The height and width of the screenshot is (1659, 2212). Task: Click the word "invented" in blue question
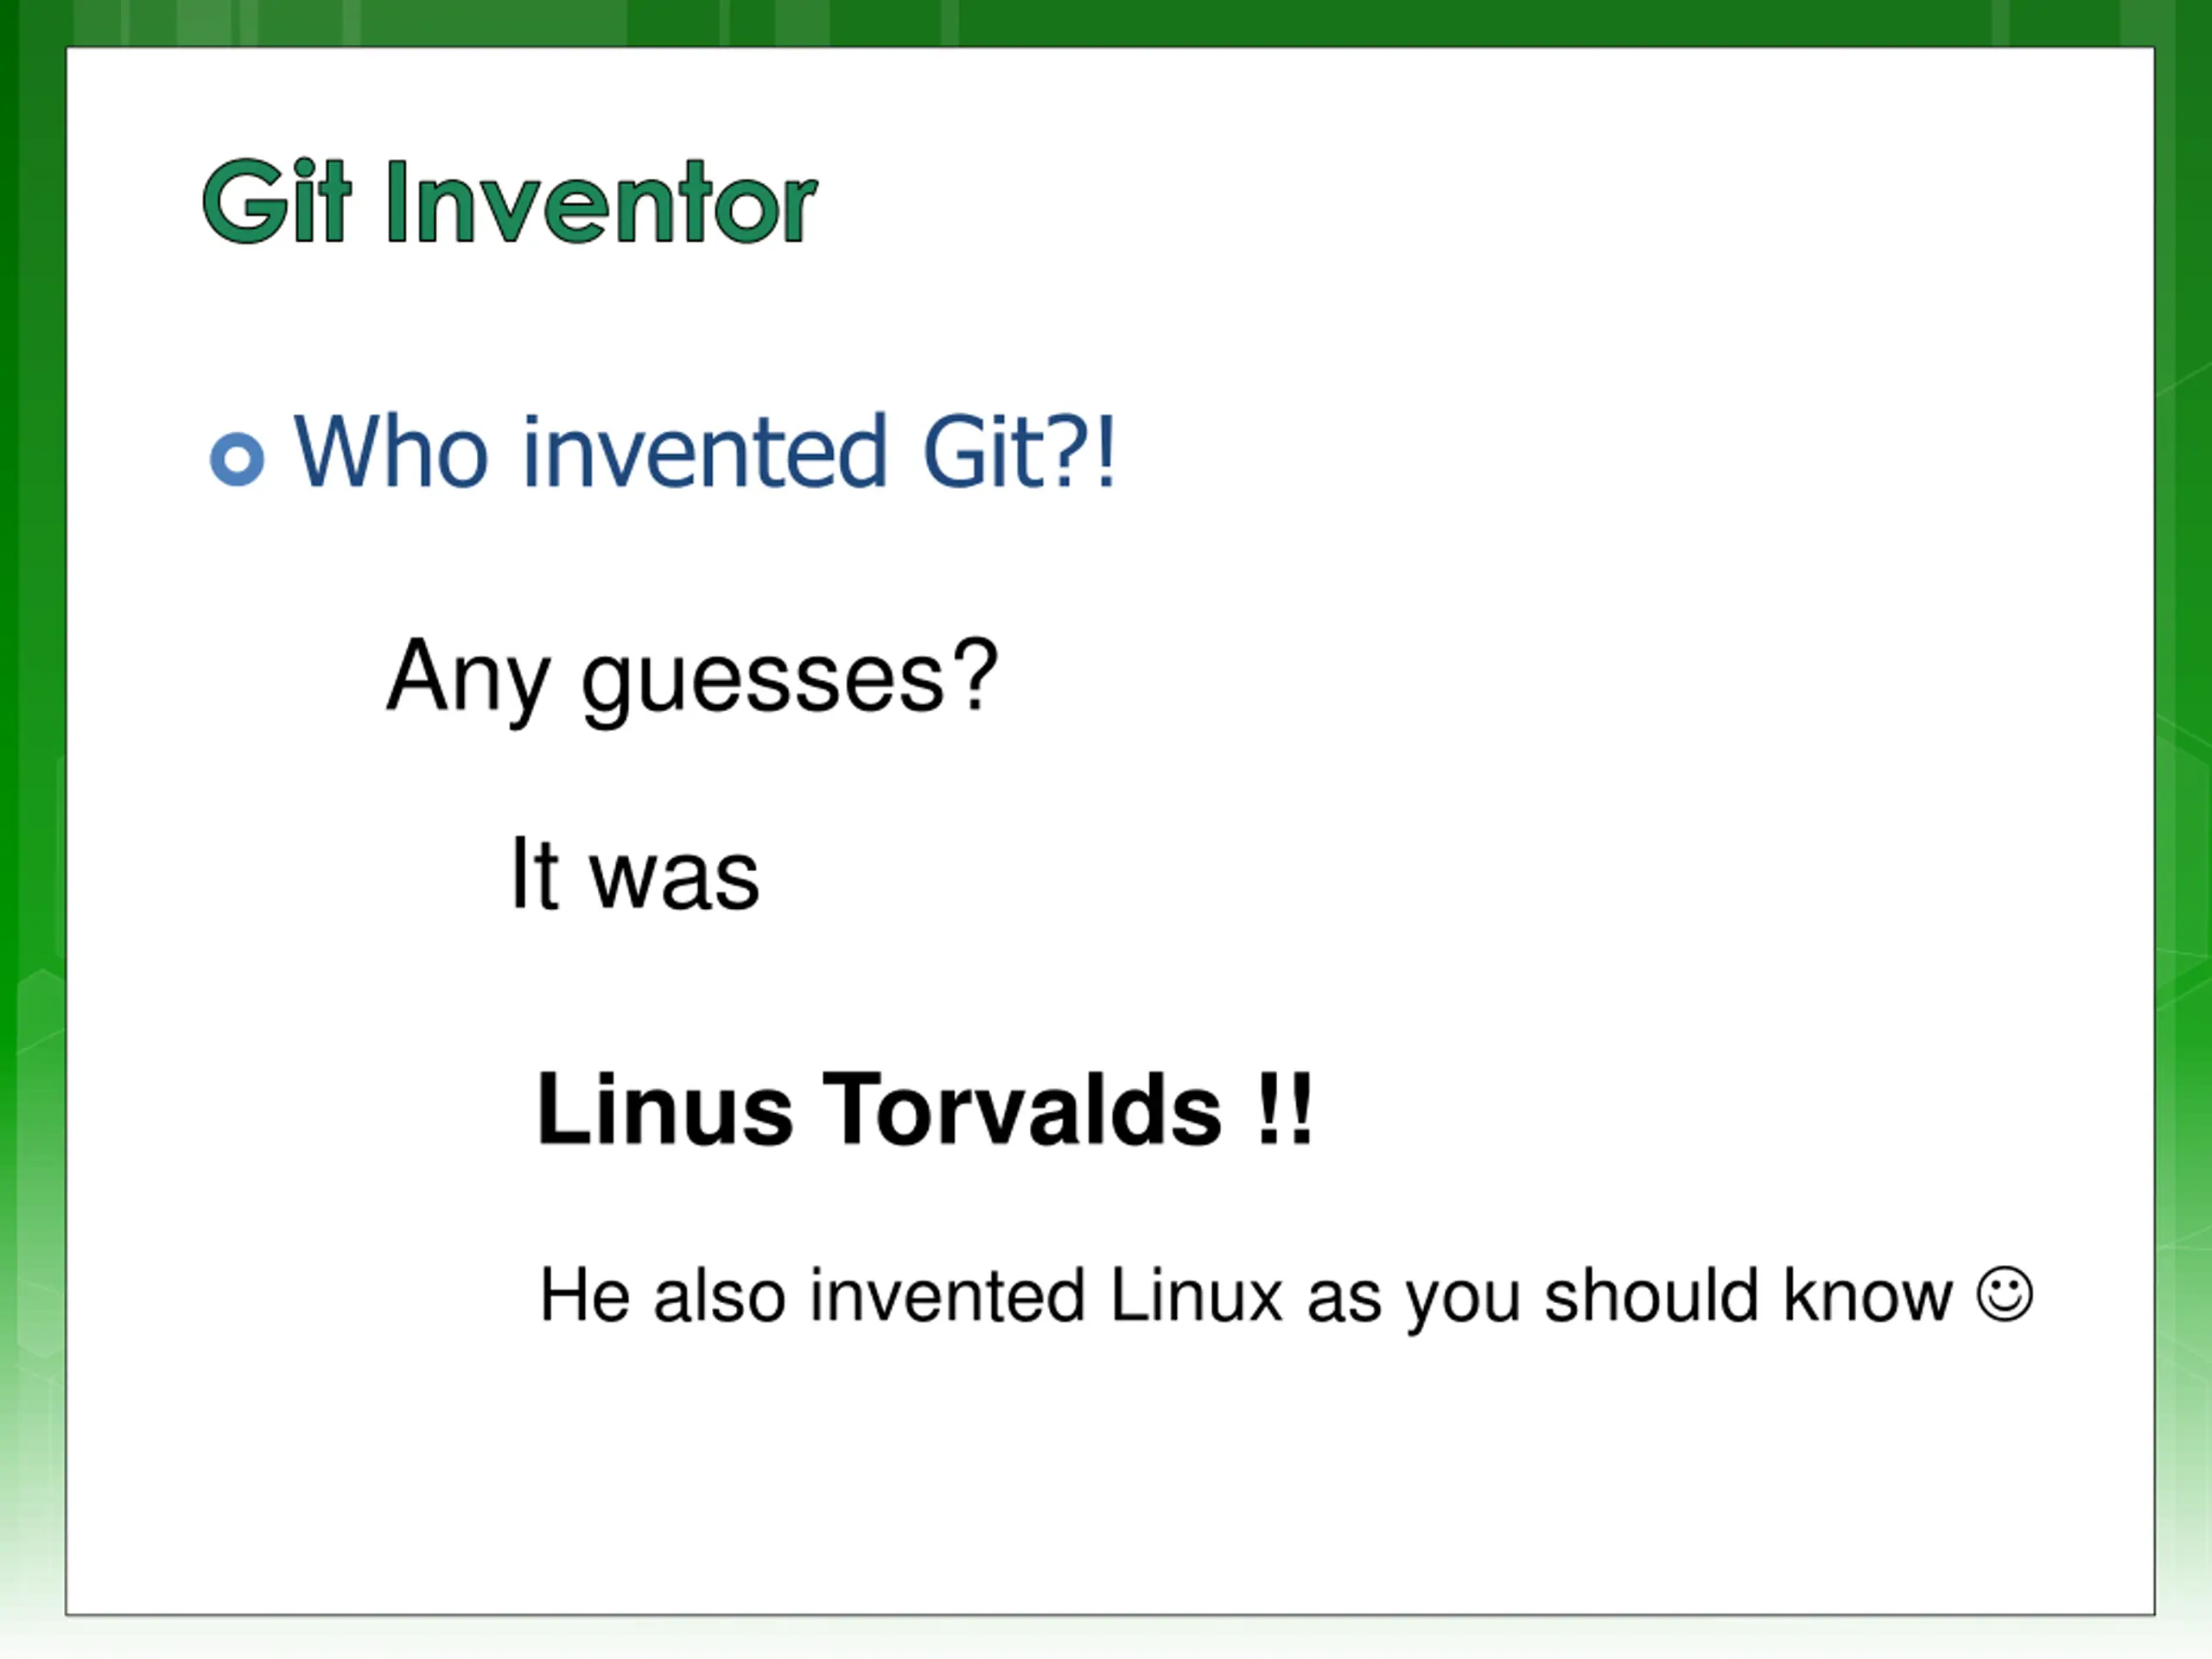[x=705, y=452]
